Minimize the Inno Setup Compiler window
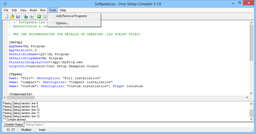Image resolution: width=256 pixels, height=134 pixels. coord(233,3)
